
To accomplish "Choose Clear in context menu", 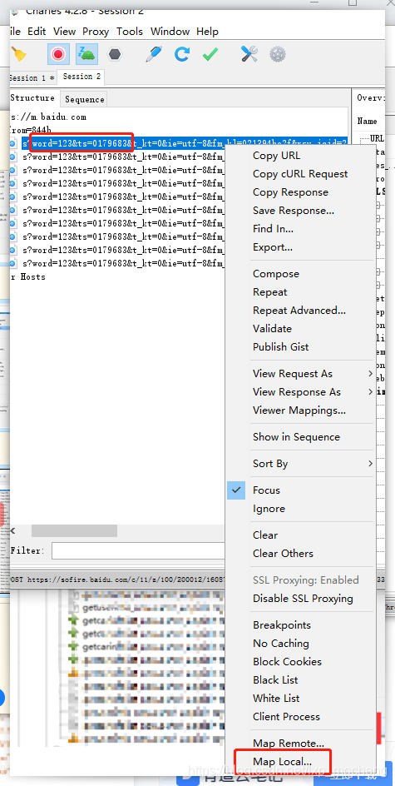I will pyautogui.click(x=265, y=535).
